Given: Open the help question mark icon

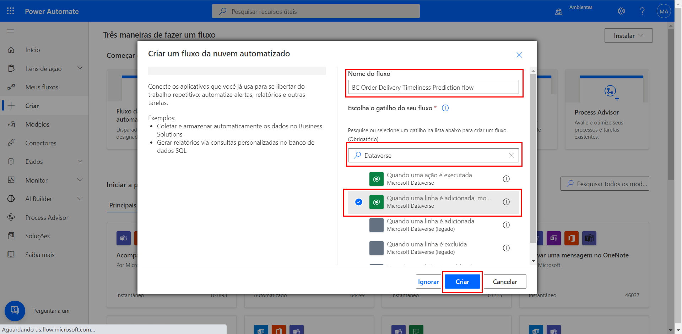Looking at the screenshot, I should click(x=642, y=11).
